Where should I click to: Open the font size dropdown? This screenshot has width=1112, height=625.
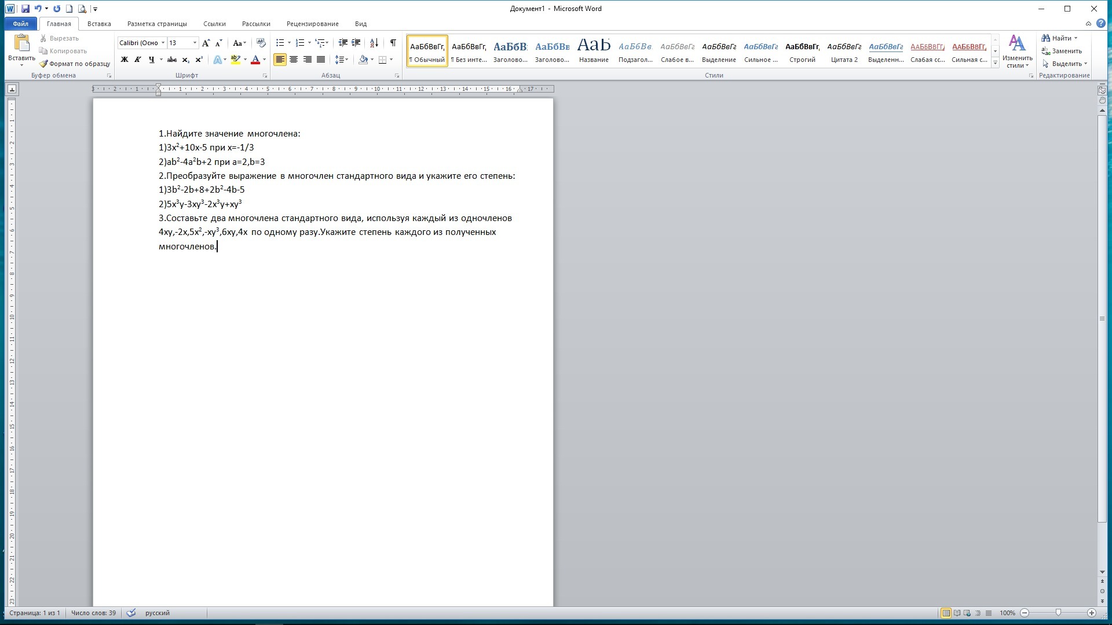195,43
